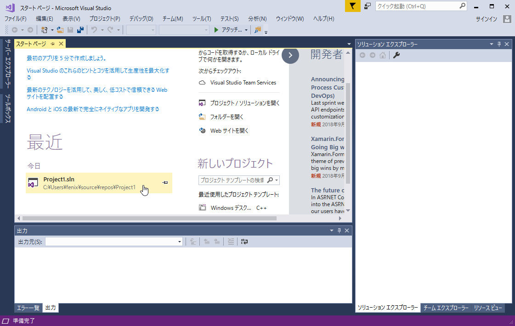Open the ツール(T) menu

201,19
